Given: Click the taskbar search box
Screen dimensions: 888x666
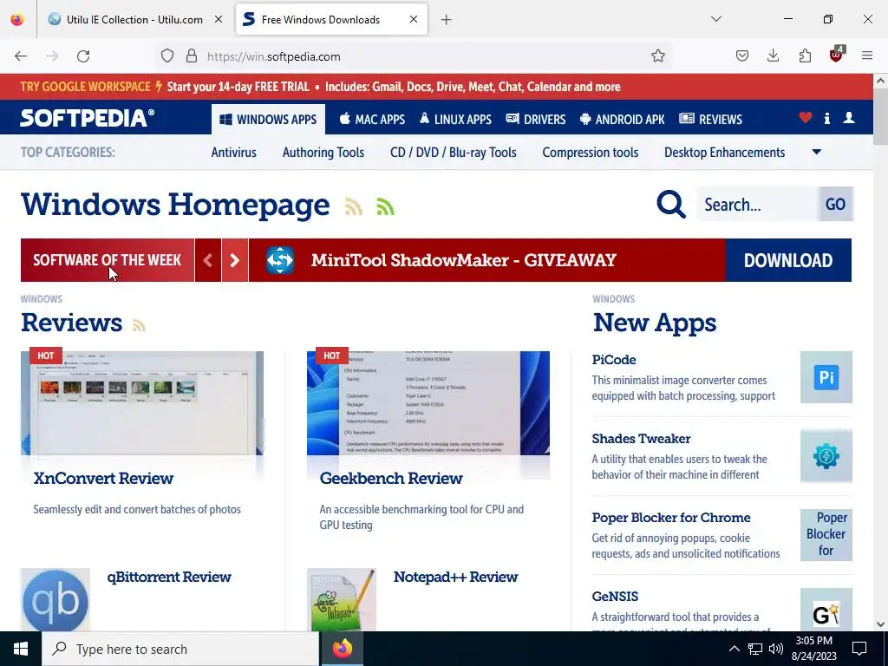Looking at the screenshot, I should (x=180, y=649).
